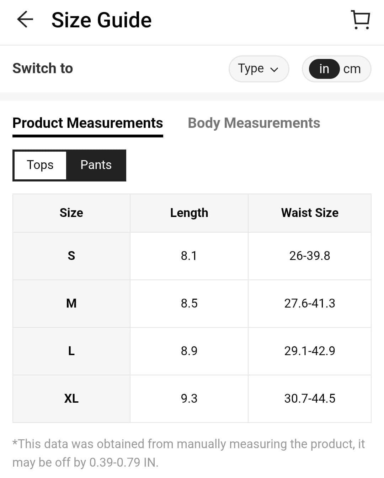This screenshot has width=384, height=478.
Task: Open the shopping cart icon
Action: pos(361,20)
